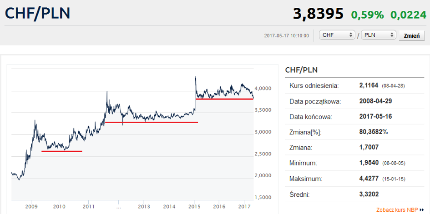Click the green 0,59% change value
This screenshot has height=214, width=430.
367,15
